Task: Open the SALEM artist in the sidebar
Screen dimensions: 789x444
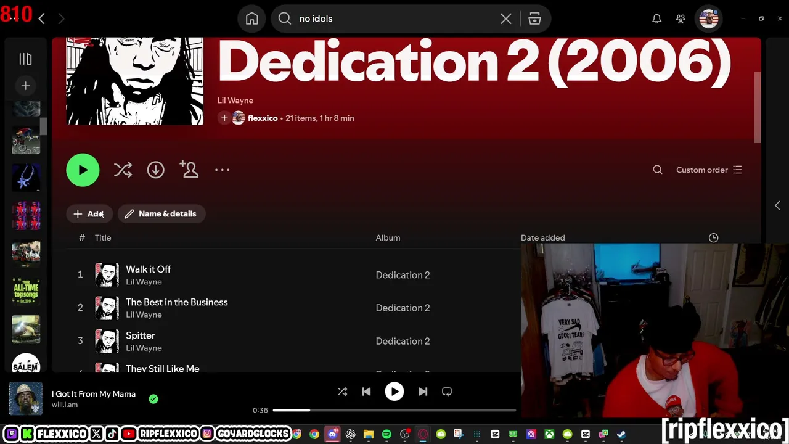Action: (26, 363)
